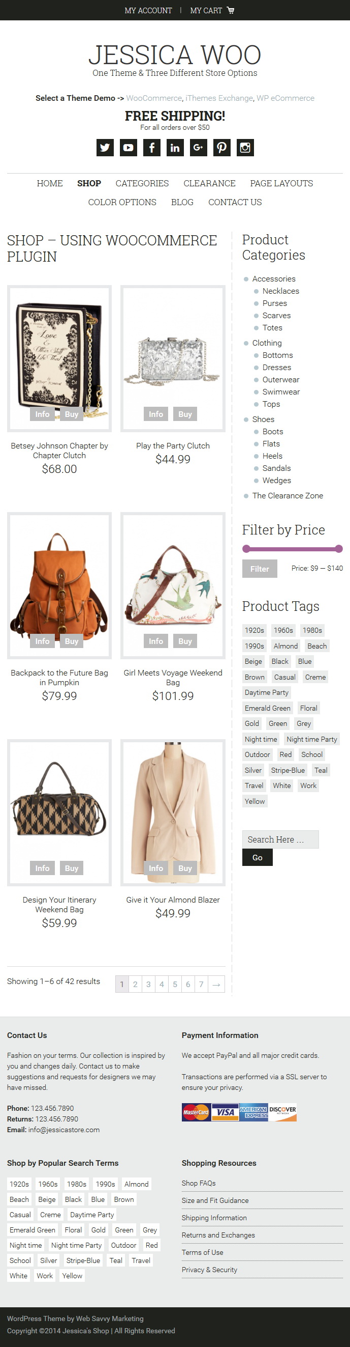
Task: Open the Google Plus icon
Action: (x=198, y=148)
